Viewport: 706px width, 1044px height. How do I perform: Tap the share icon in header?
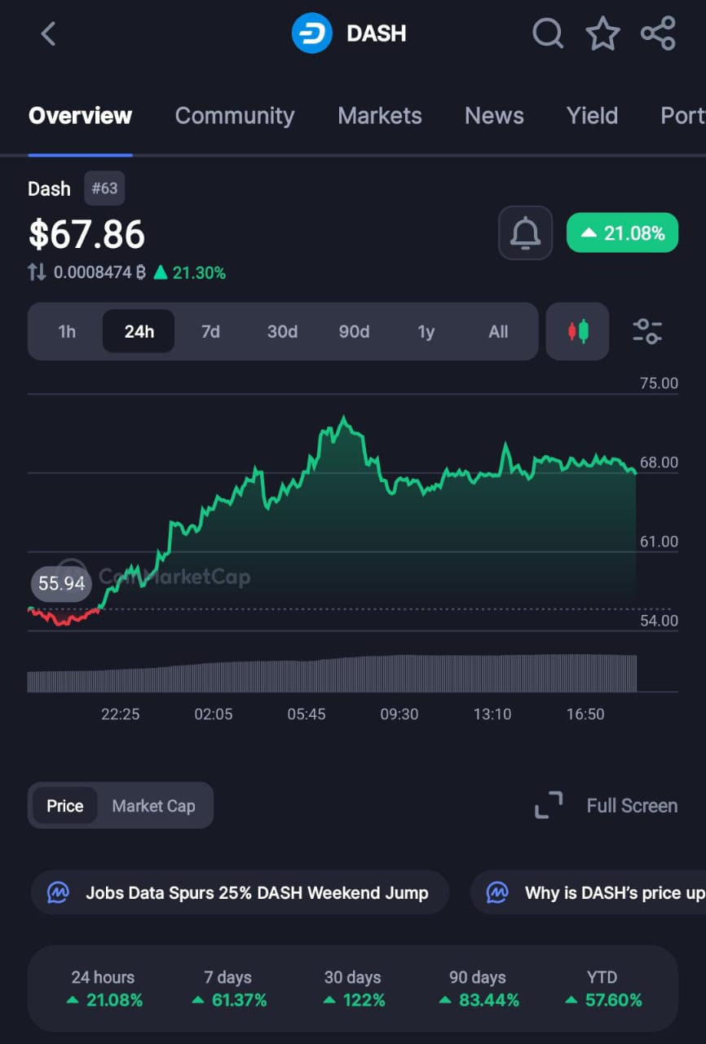[658, 33]
